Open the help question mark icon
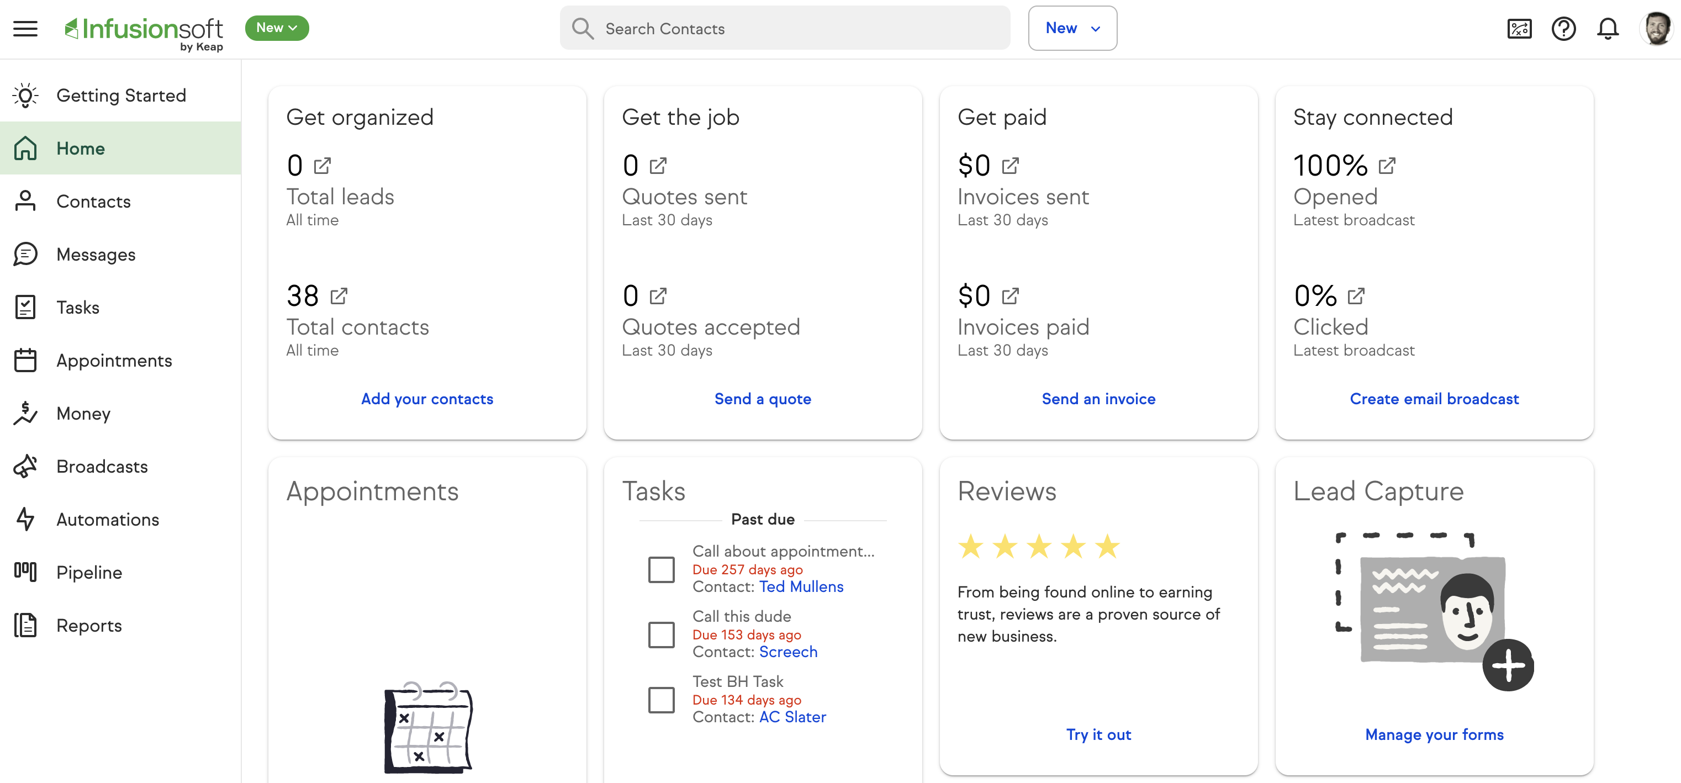 click(x=1563, y=29)
